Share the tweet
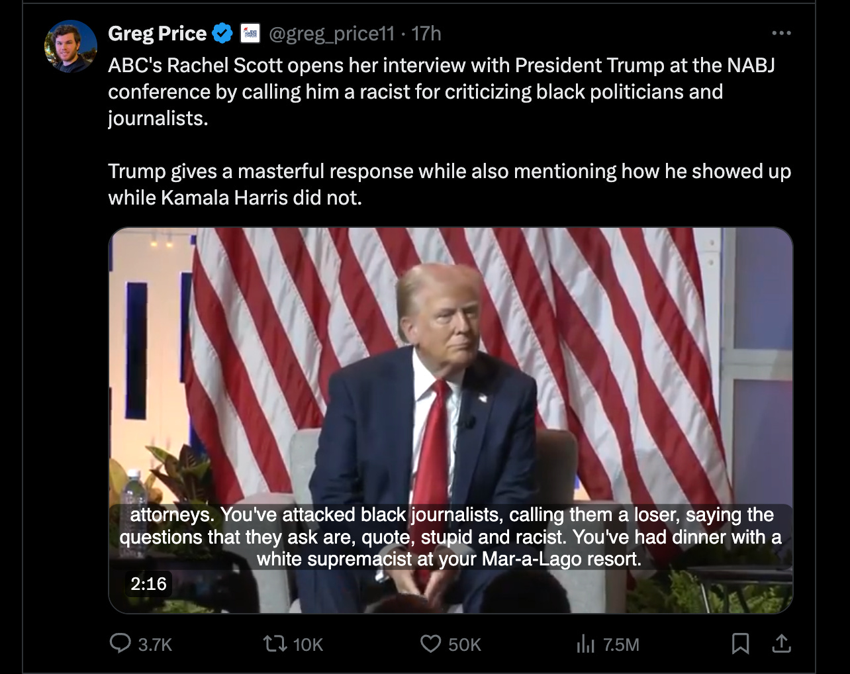This screenshot has height=674, width=850. pyautogui.click(x=781, y=642)
